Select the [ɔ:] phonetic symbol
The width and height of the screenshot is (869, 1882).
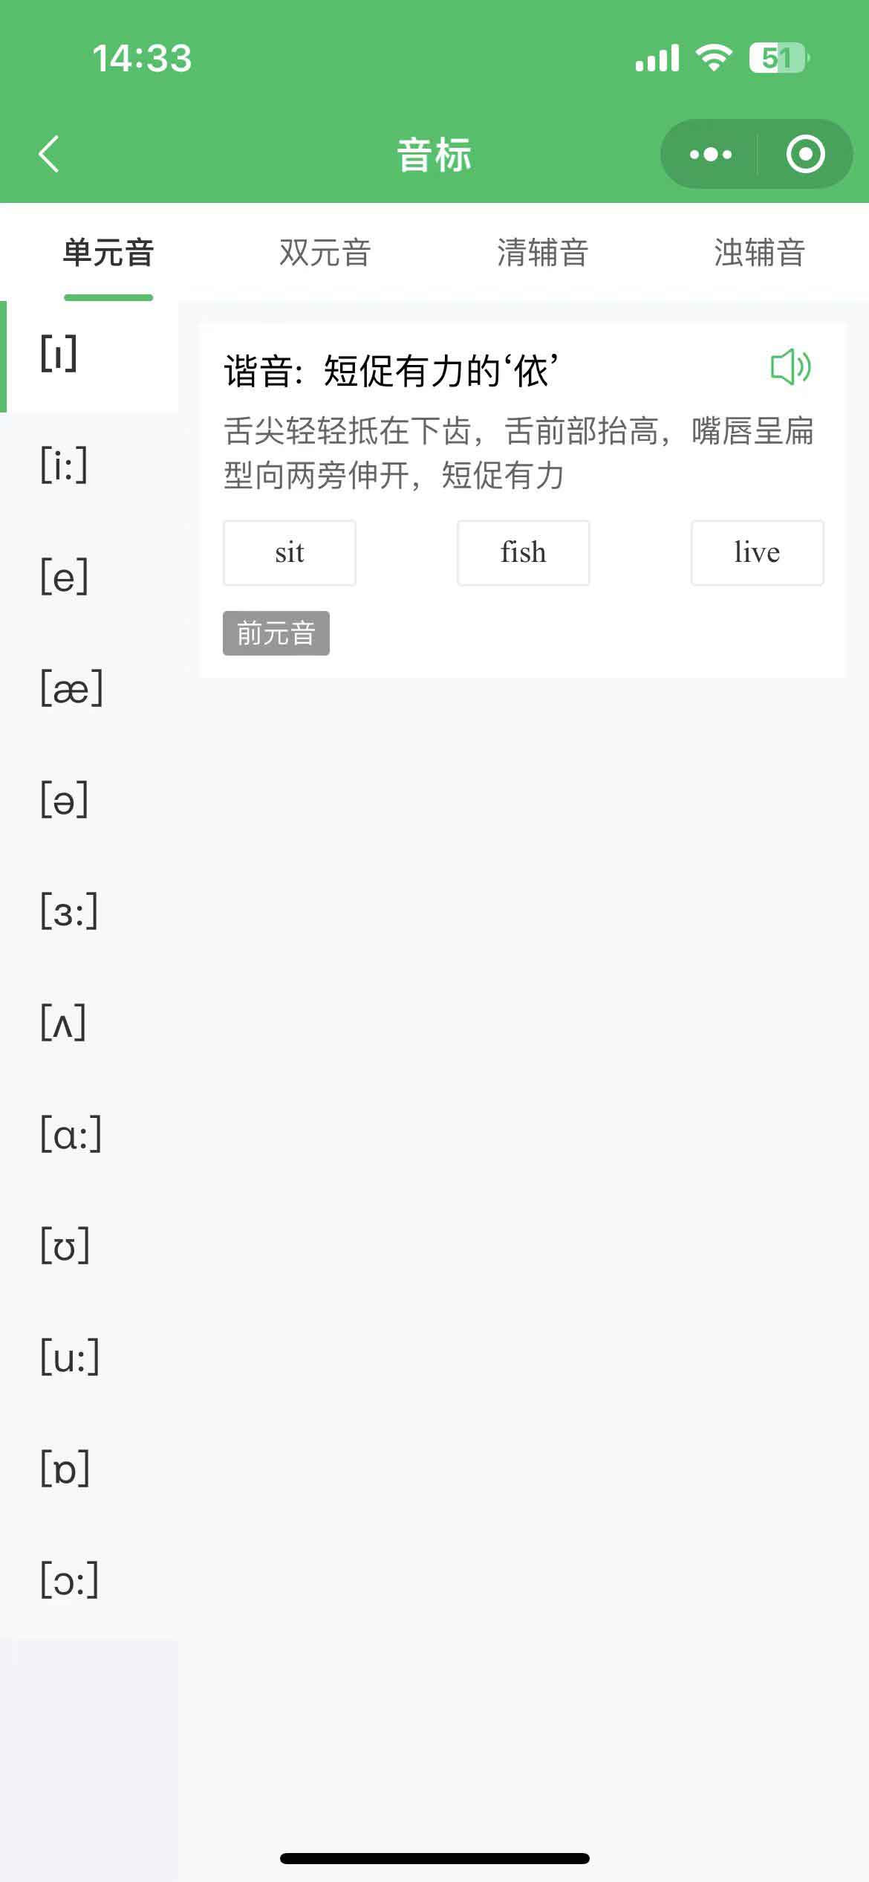click(69, 1580)
